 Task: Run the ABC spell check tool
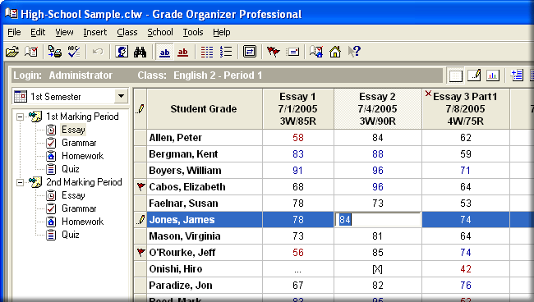point(74,52)
